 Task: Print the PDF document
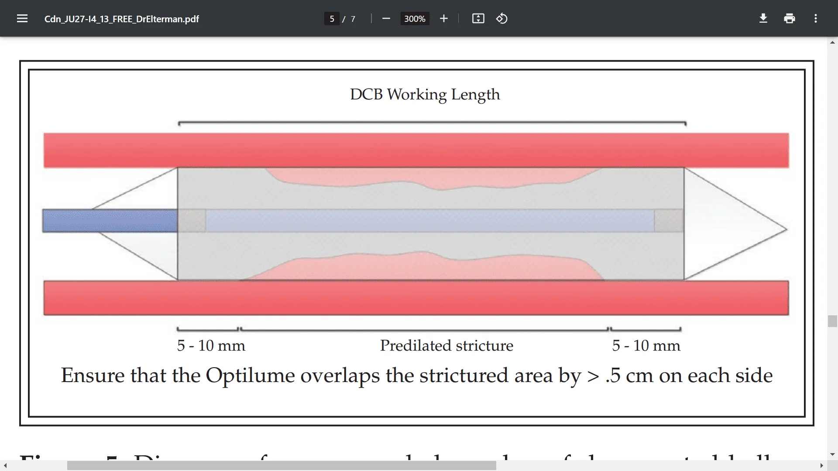790,19
